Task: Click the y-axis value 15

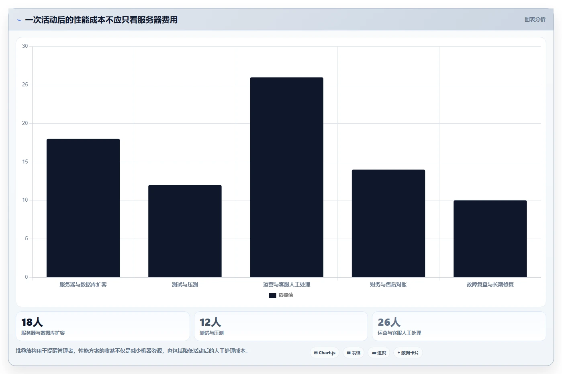Action: coord(25,162)
